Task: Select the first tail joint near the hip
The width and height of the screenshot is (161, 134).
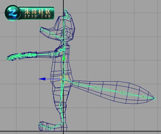Action: [76, 83]
